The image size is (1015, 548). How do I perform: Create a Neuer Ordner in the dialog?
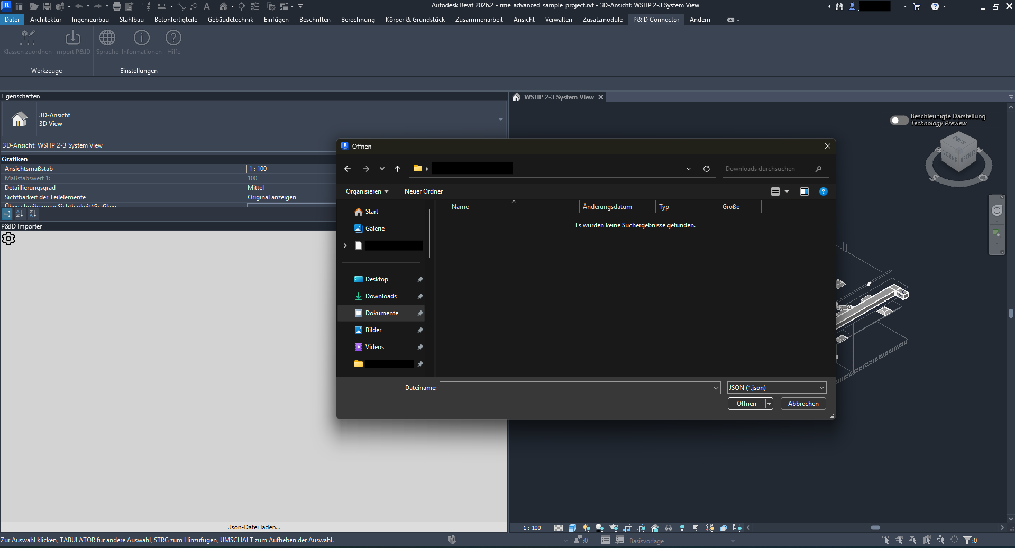pyautogui.click(x=423, y=191)
